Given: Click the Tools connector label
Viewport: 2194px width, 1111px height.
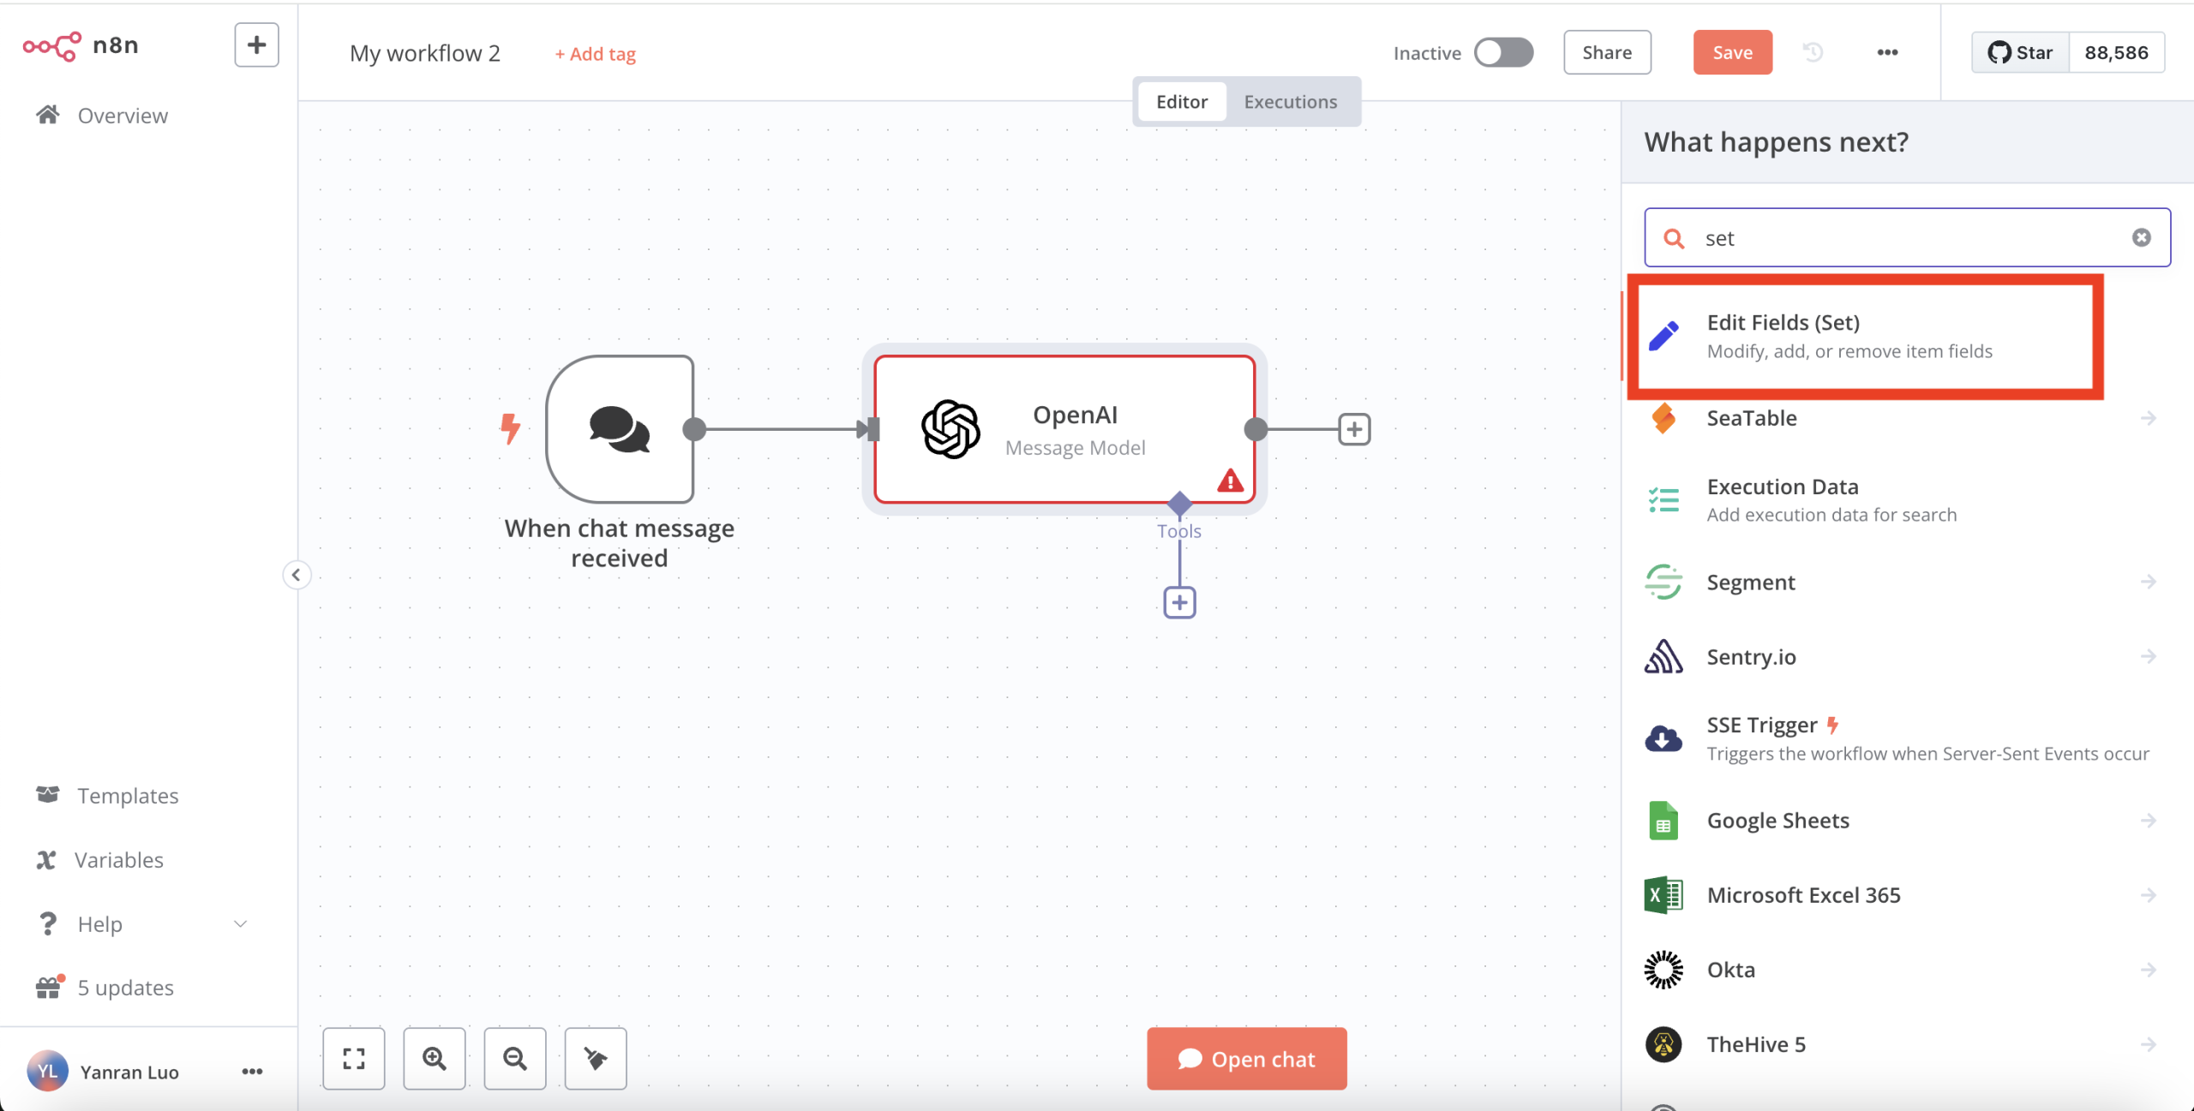Looking at the screenshot, I should pyautogui.click(x=1179, y=531).
